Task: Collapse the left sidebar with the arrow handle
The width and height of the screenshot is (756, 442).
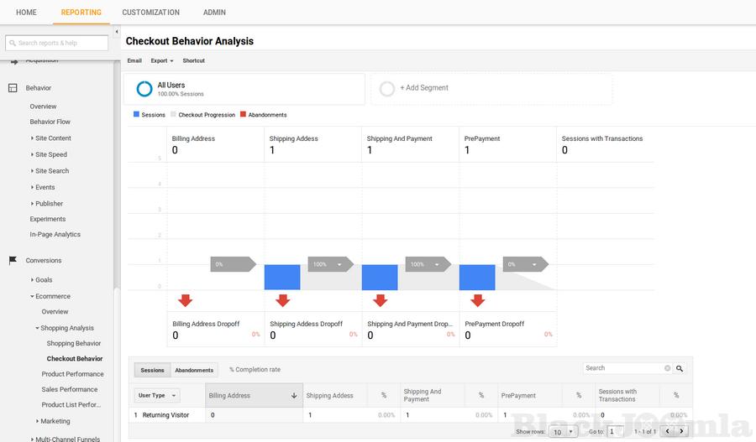Action: [x=117, y=43]
